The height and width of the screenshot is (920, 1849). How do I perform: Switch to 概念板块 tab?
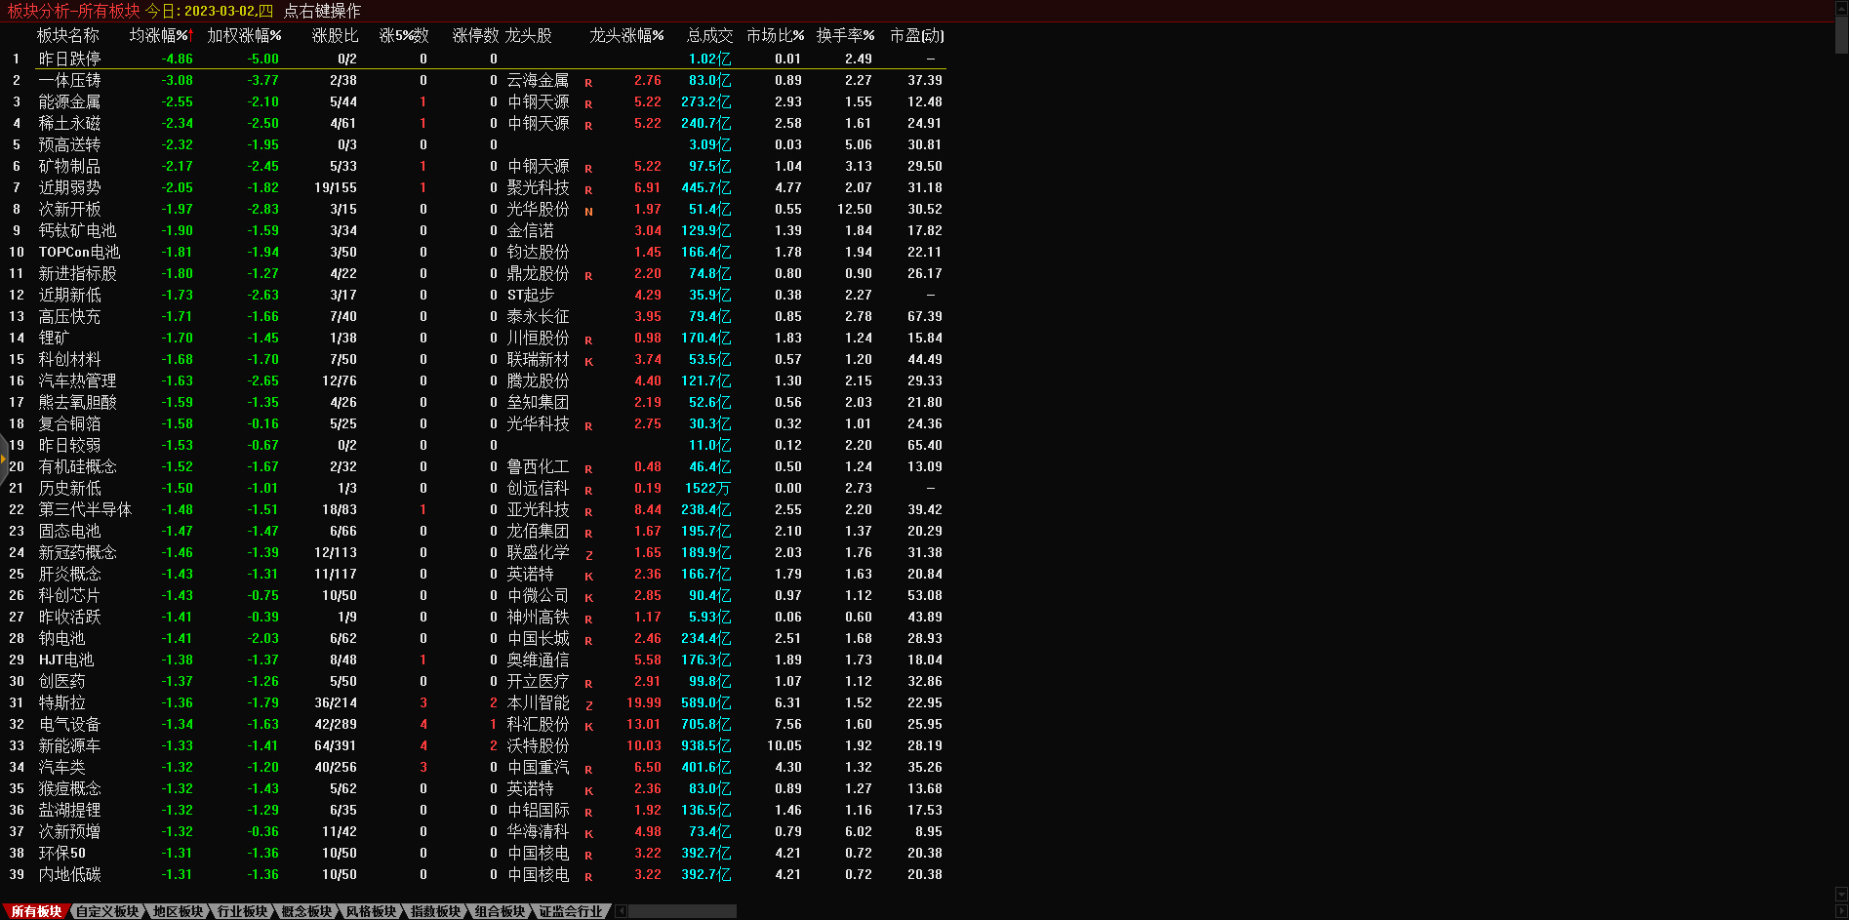point(306,911)
